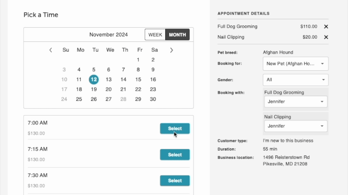Go to previous month arrow
The image size is (348, 195).
pyautogui.click(x=51, y=50)
